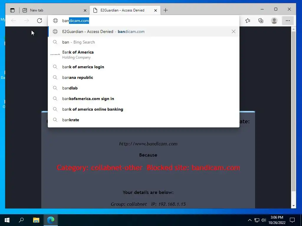Open the Favorites star list
Screen dimensions: 302x226
tap(248, 21)
